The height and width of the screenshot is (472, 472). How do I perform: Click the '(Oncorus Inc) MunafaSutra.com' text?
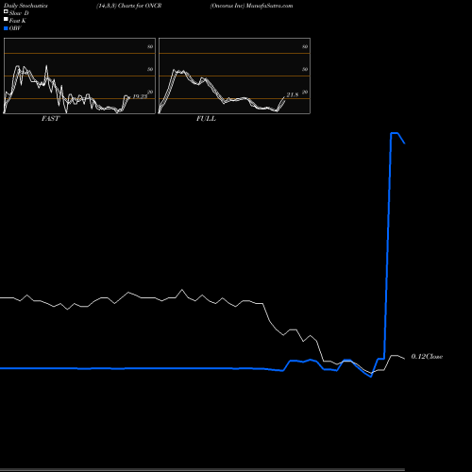(251, 6)
